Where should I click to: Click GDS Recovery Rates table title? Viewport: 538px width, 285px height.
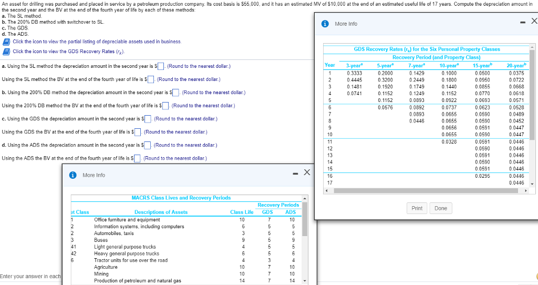(x=427, y=49)
